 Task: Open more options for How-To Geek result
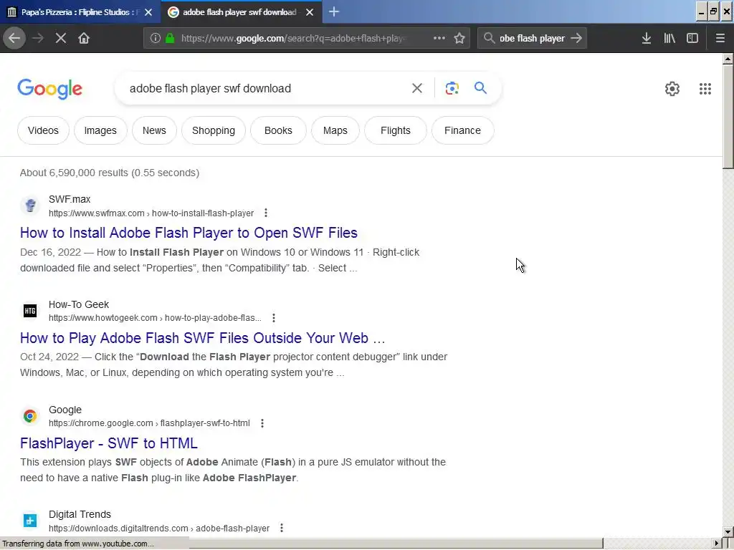point(274,318)
